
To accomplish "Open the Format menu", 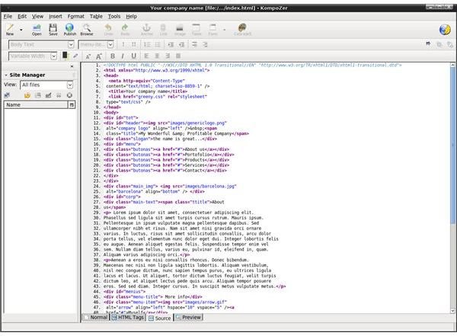I will click(75, 16).
